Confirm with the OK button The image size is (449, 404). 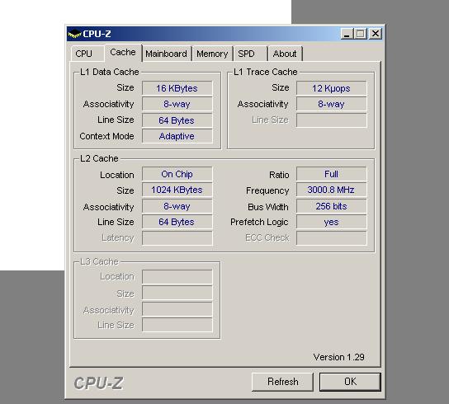(350, 382)
